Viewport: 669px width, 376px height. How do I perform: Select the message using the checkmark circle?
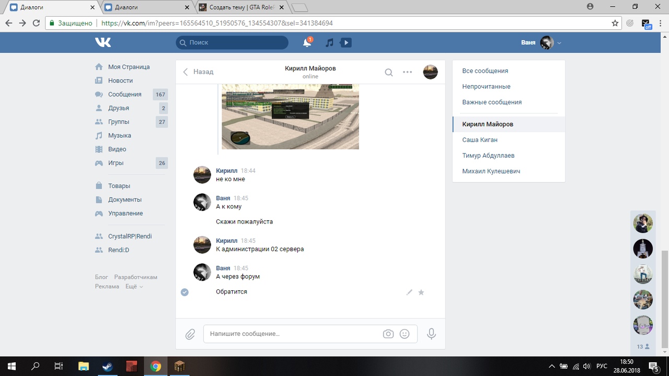tap(184, 292)
